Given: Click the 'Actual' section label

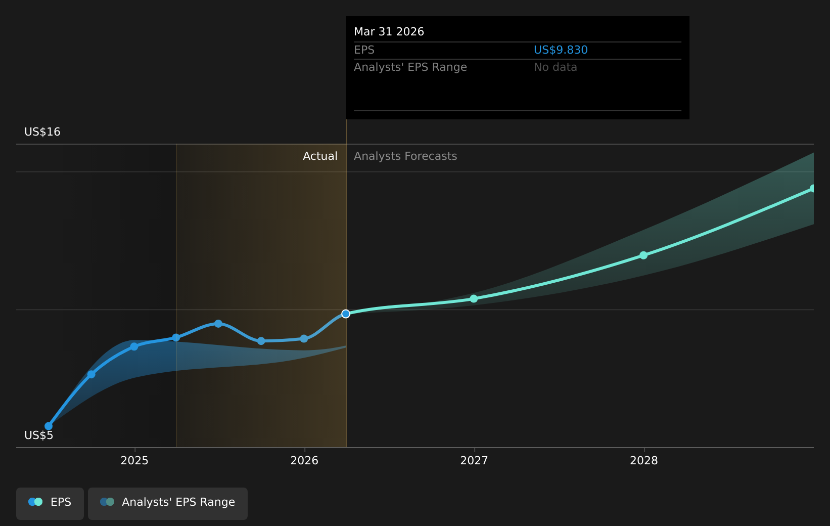Looking at the screenshot, I should (320, 156).
